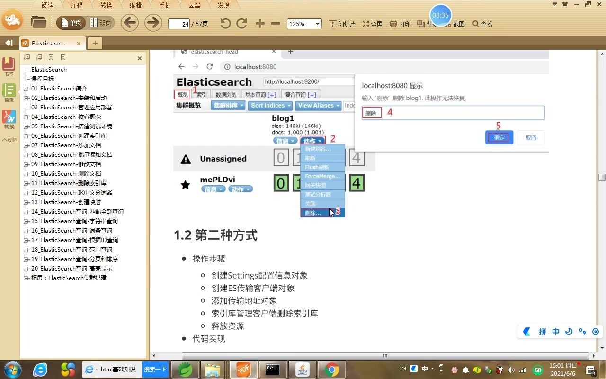The width and height of the screenshot is (606, 379).
Task: Expand the 12_ElasticSearch-IK中文分词器 outline node
Action: 26,193
